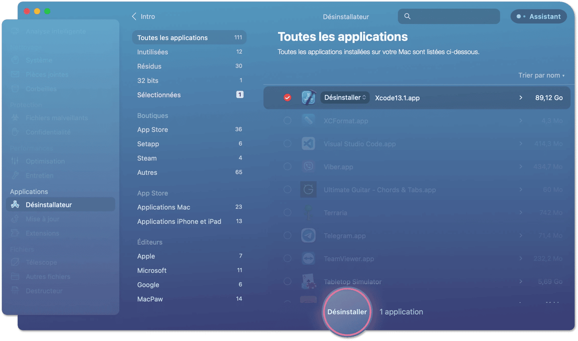
Task: Click the Optimisation sliders icon
Action: click(x=15, y=161)
